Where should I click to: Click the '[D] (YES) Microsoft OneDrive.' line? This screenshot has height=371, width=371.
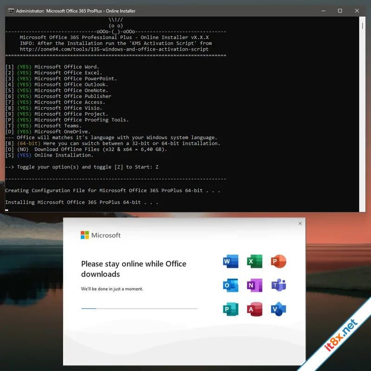point(48,132)
